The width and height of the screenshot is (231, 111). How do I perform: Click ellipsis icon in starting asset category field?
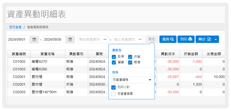(x=105, y=39)
